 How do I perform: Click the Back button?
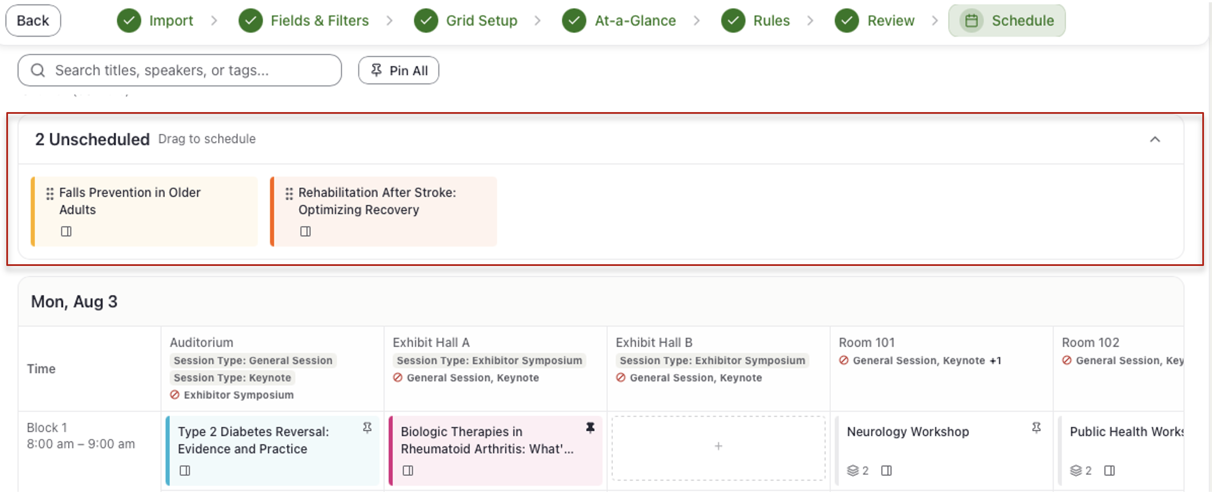(33, 21)
